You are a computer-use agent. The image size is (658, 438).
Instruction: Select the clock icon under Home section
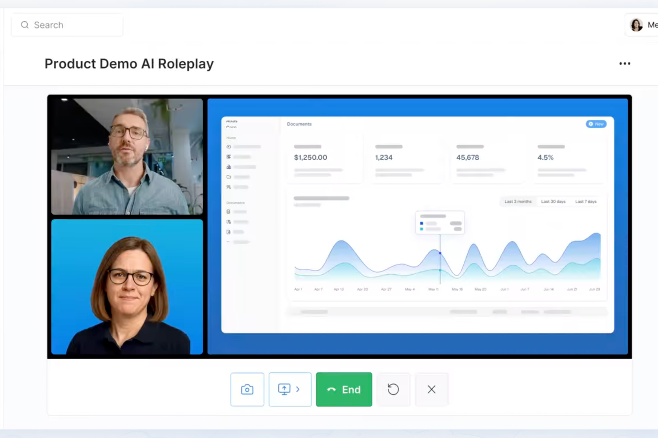tap(229, 146)
